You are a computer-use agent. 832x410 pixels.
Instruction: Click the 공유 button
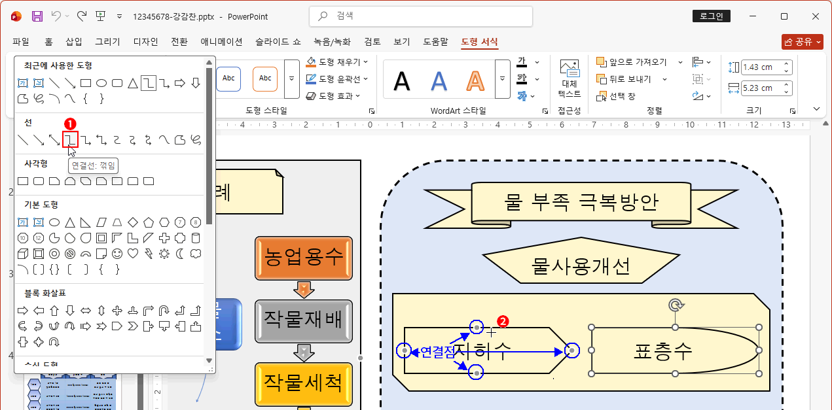click(x=802, y=41)
